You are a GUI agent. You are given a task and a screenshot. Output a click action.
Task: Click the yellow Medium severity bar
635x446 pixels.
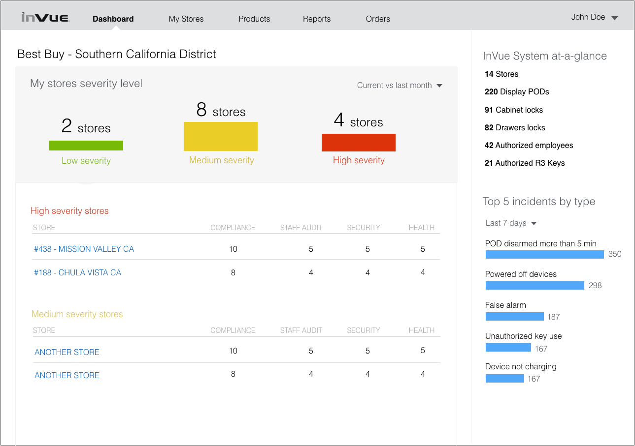coord(221,136)
